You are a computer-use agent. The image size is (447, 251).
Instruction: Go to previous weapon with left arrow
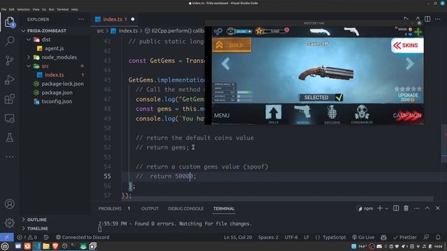coord(226,63)
